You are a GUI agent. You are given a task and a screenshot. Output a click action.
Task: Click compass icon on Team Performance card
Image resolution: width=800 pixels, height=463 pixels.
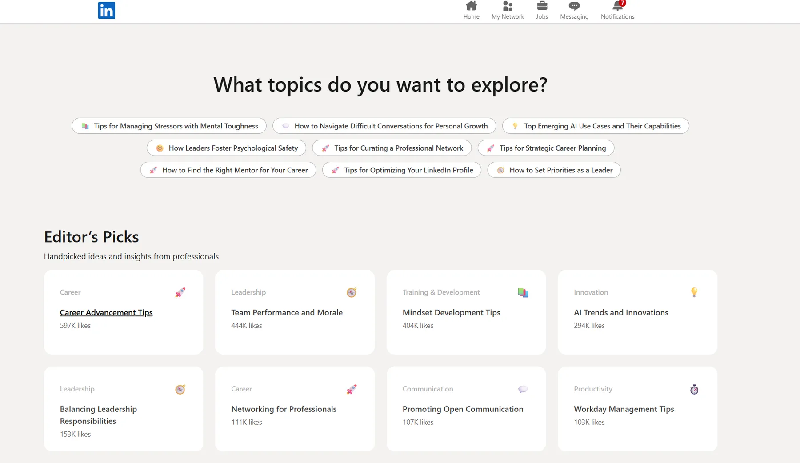coord(351,292)
